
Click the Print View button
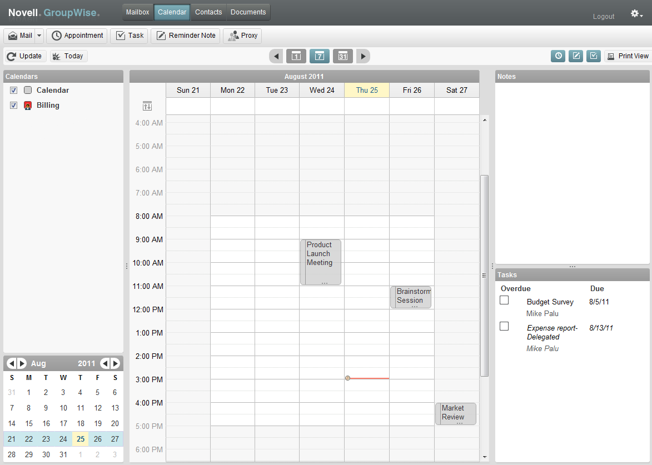pyautogui.click(x=627, y=56)
